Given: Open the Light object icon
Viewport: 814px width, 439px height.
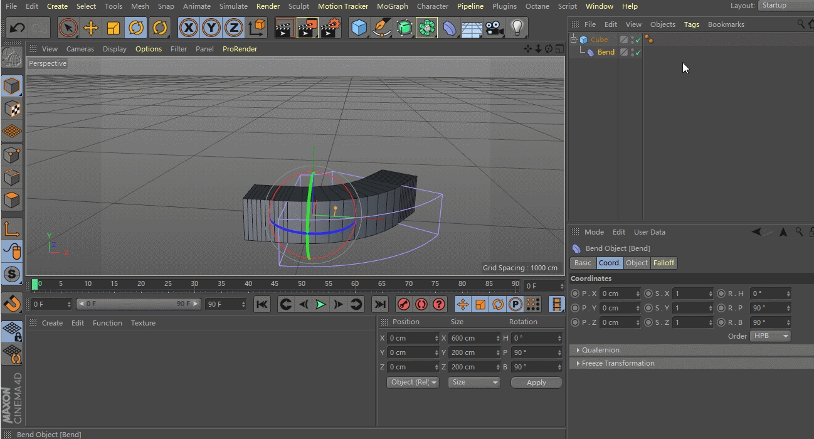Looking at the screenshot, I should [517, 28].
